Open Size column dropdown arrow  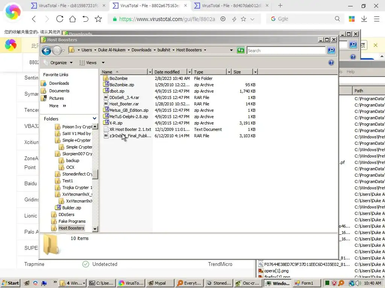pos(255,72)
